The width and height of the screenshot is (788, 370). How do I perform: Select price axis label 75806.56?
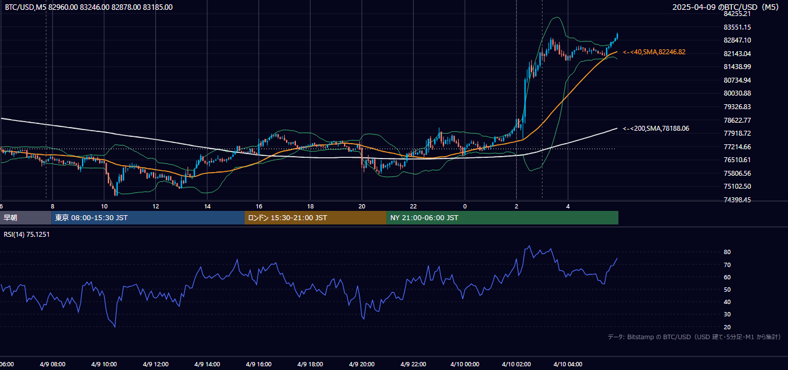(x=737, y=173)
